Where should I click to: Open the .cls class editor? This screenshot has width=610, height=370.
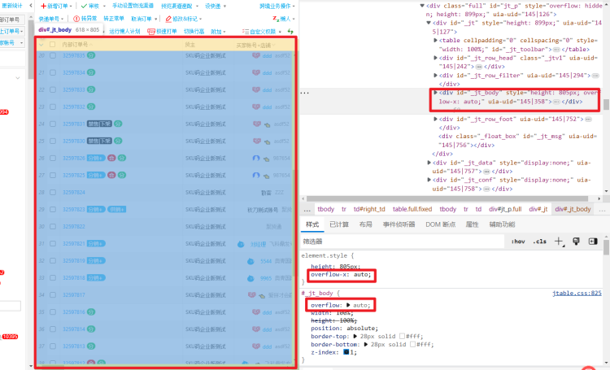pos(539,242)
